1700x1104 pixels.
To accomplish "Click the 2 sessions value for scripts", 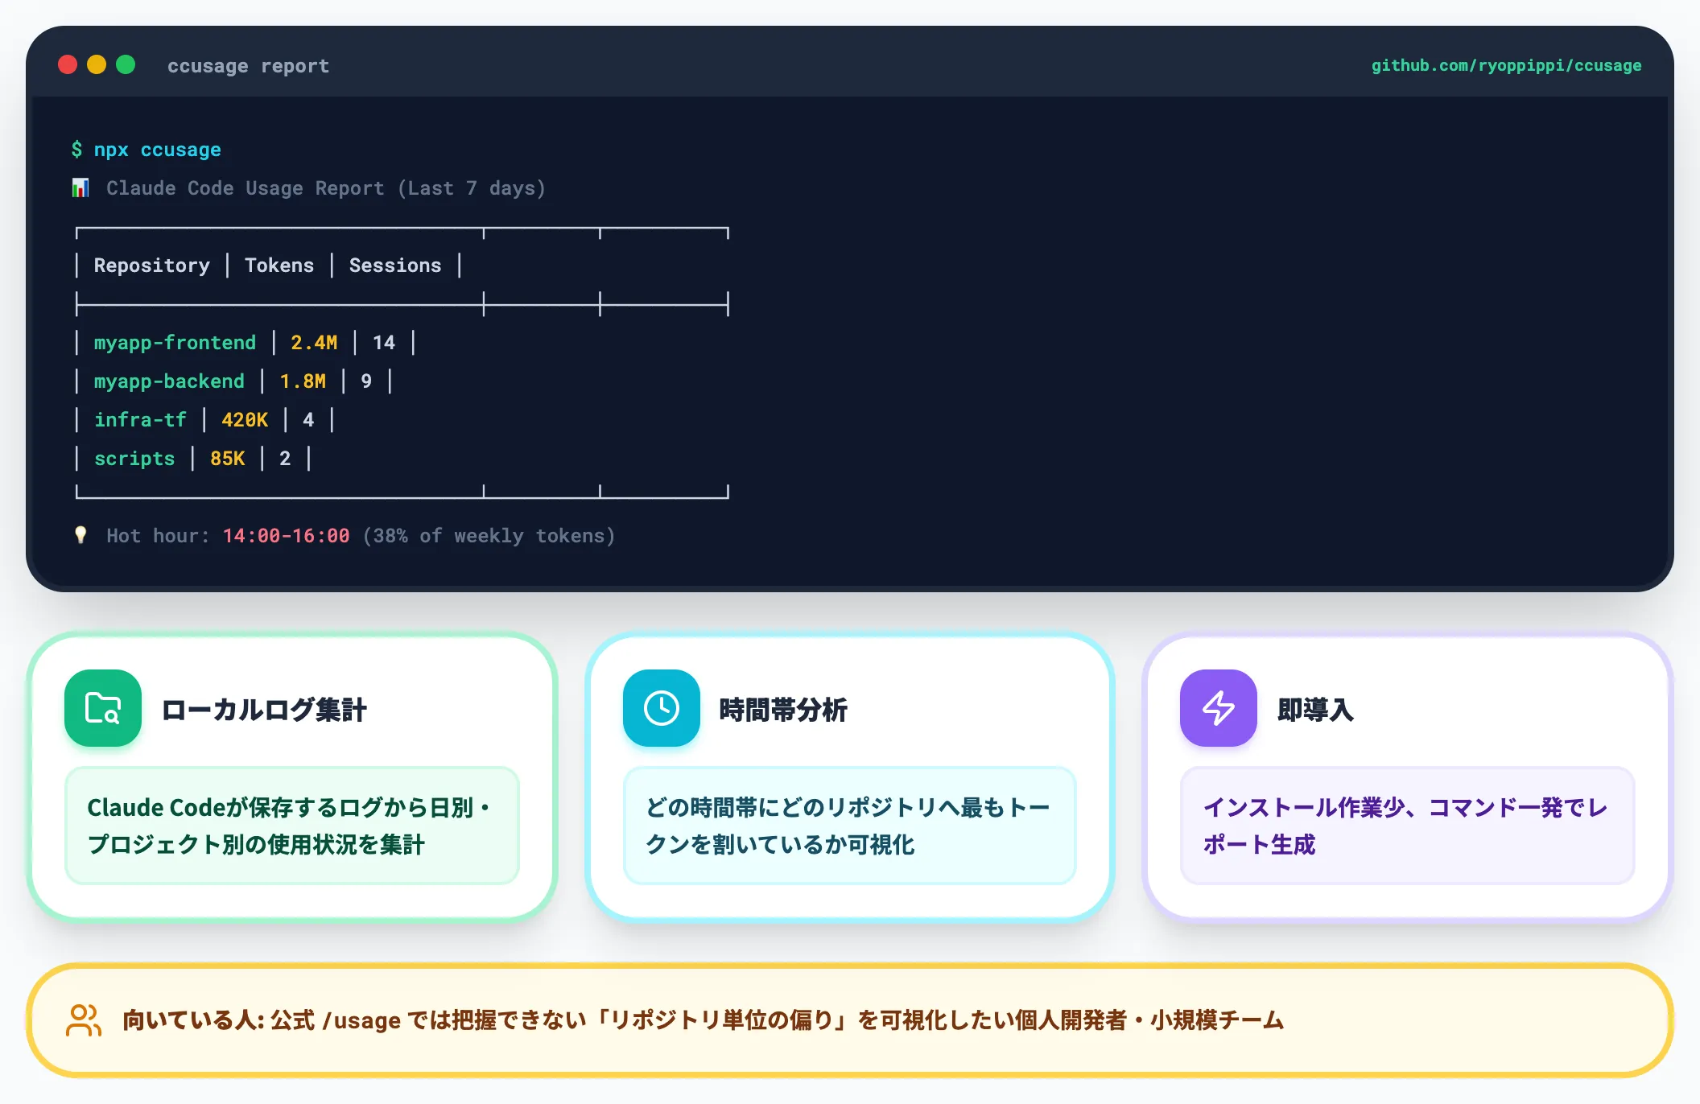I will 285,459.
